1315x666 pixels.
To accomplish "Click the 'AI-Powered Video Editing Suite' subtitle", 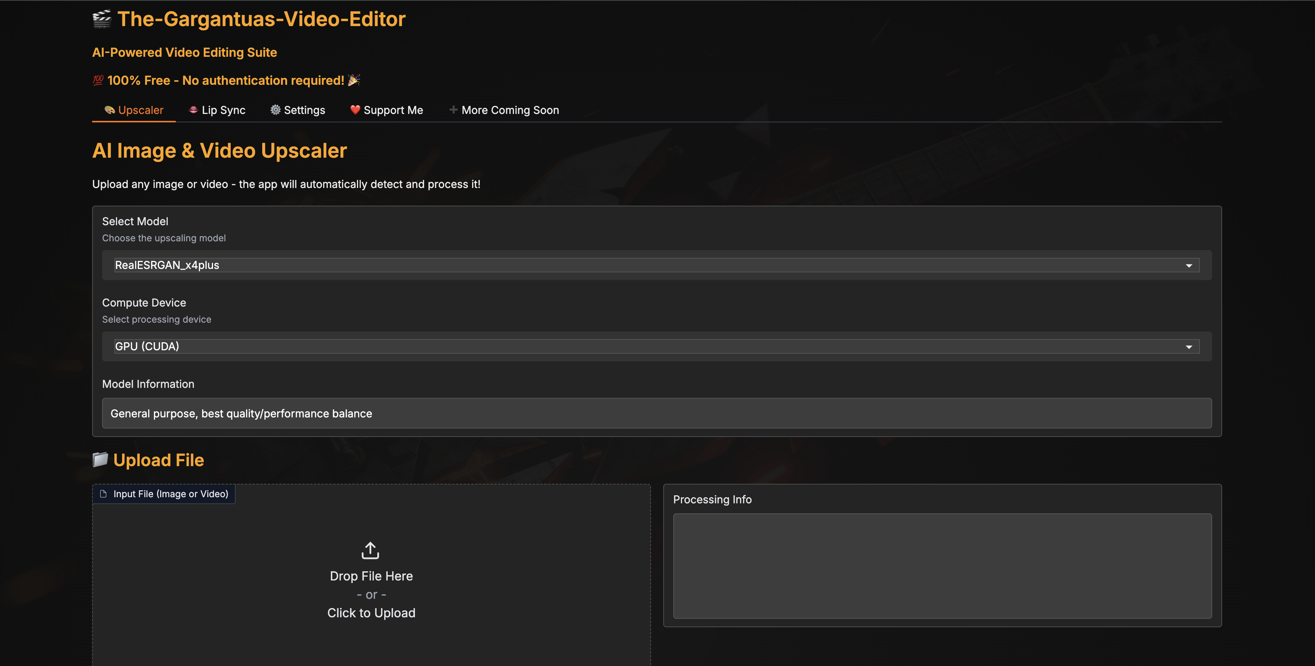I will coord(185,53).
